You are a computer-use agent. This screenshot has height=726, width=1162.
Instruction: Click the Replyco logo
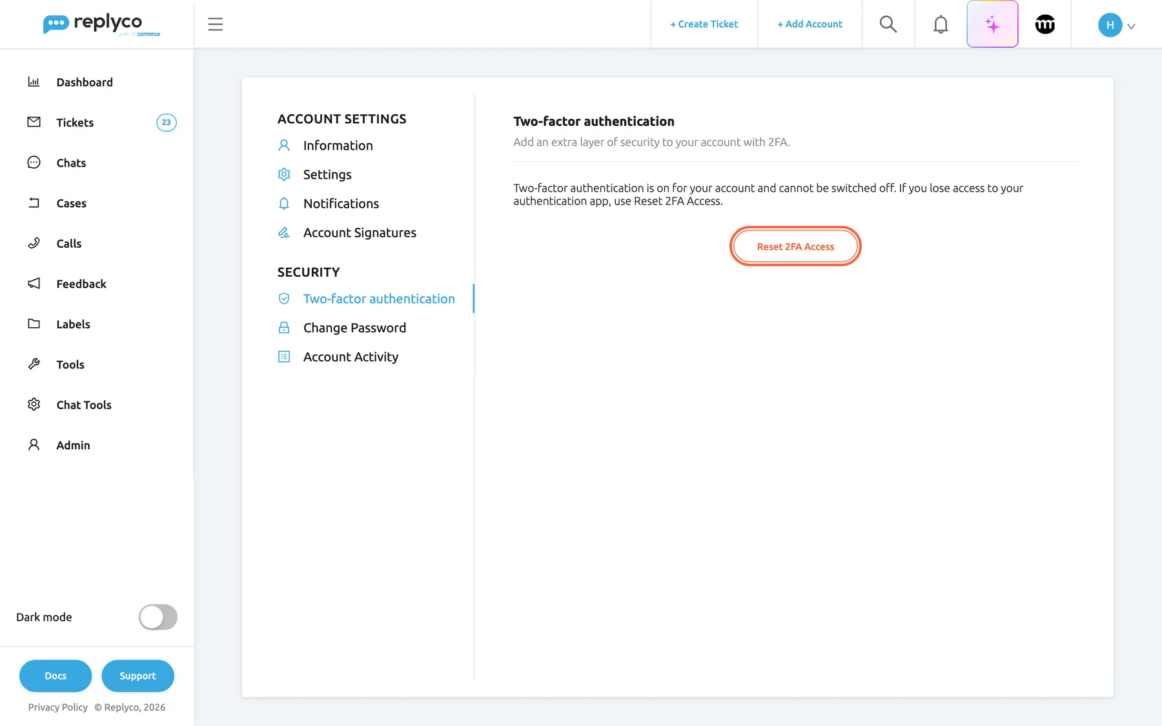(x=101, y=24)
